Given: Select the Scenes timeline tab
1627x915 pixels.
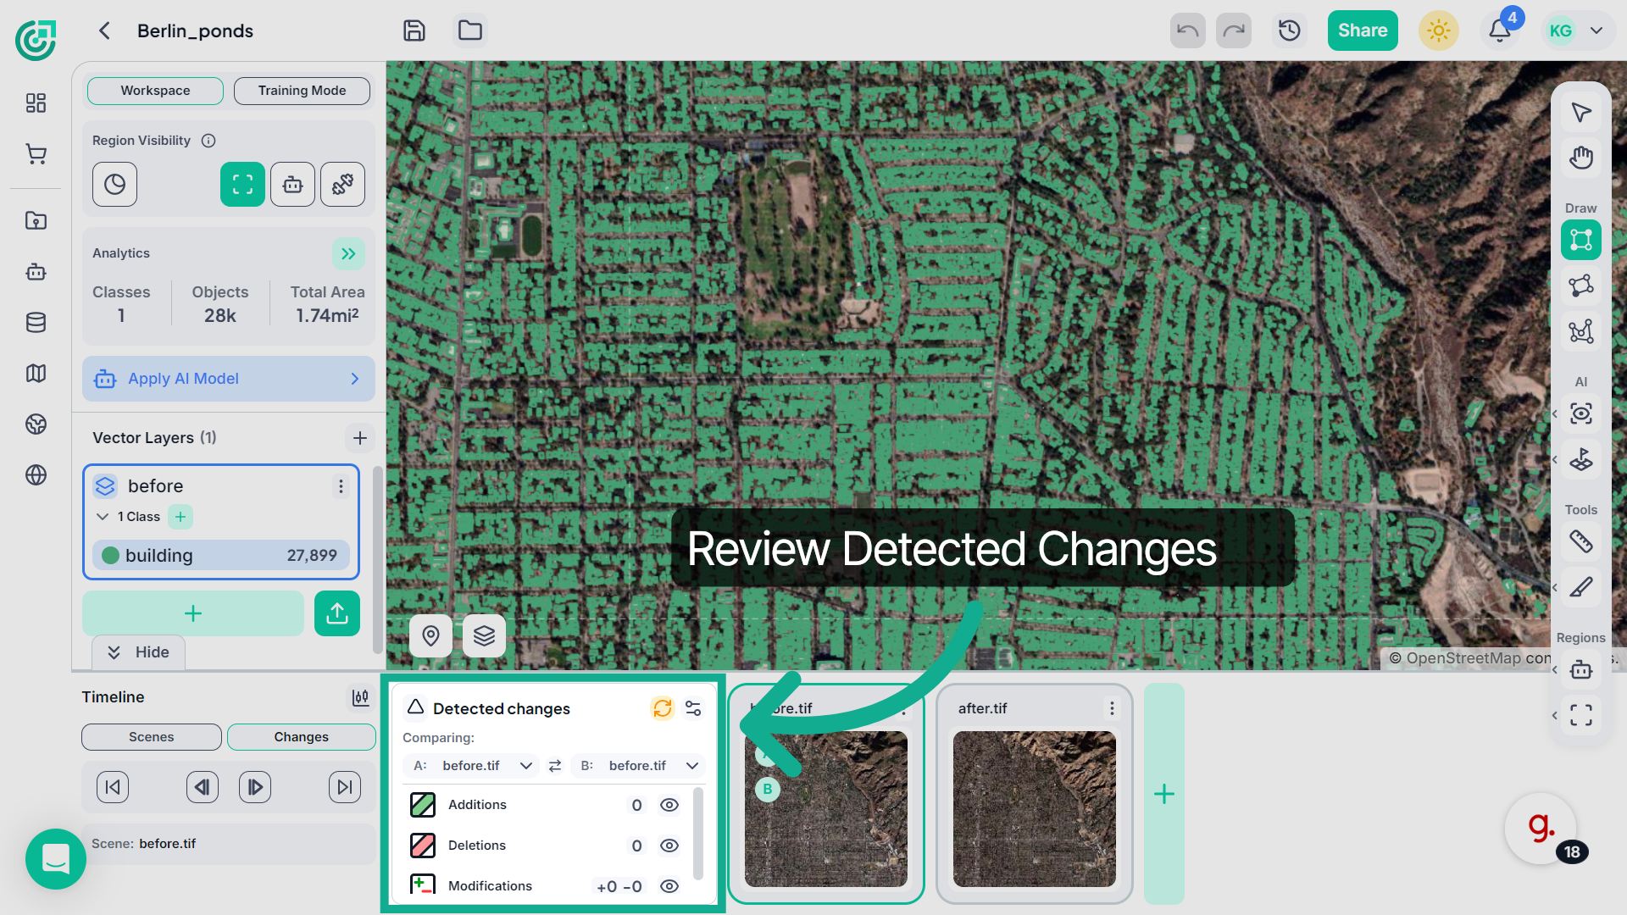Looking at the screenshot, I should (x=151, y=737).
